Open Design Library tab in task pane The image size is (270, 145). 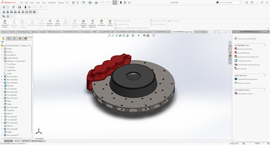230,46
